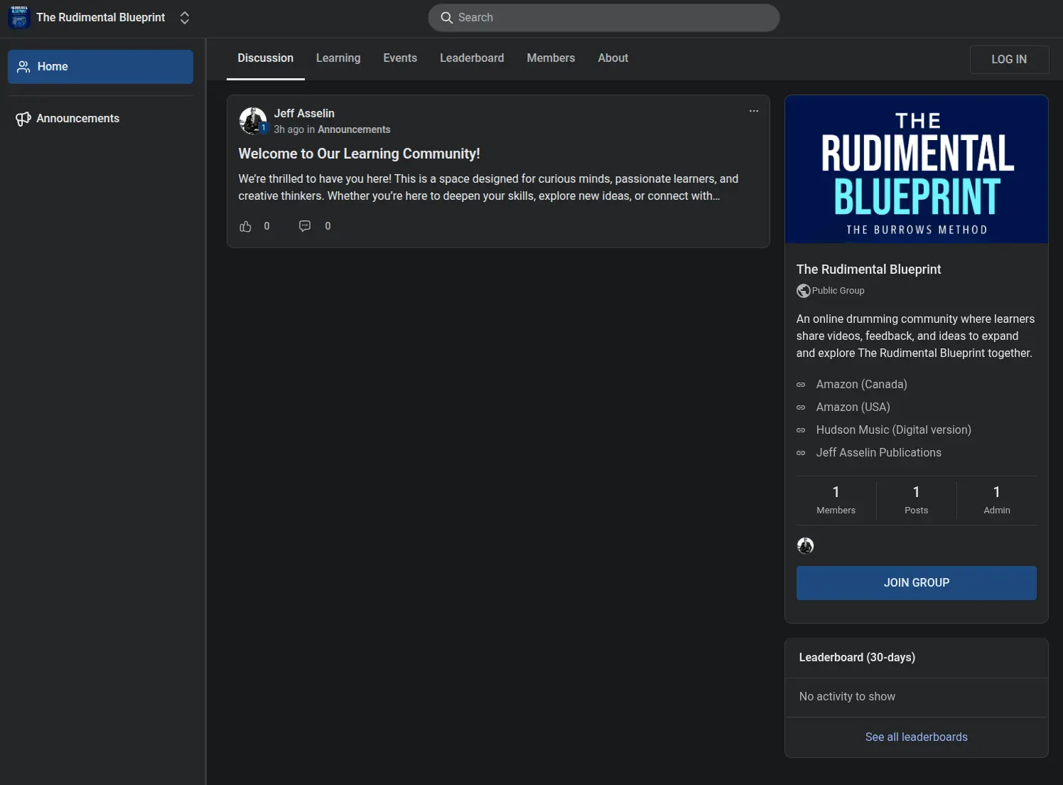Open the Events tab
Viewport: 1063px width, 785px height.
point(400,58)
